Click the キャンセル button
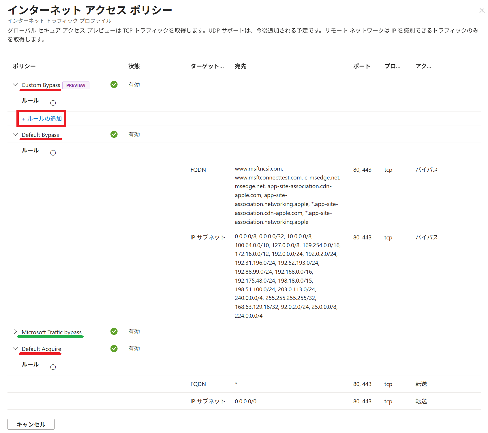This screenshot has width=488, height=433. click(x=31, y=424)
